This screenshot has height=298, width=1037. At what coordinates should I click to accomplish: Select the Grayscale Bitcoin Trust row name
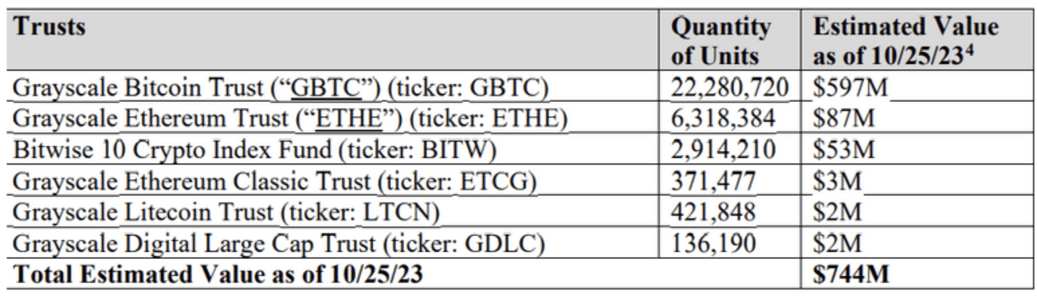281,87
